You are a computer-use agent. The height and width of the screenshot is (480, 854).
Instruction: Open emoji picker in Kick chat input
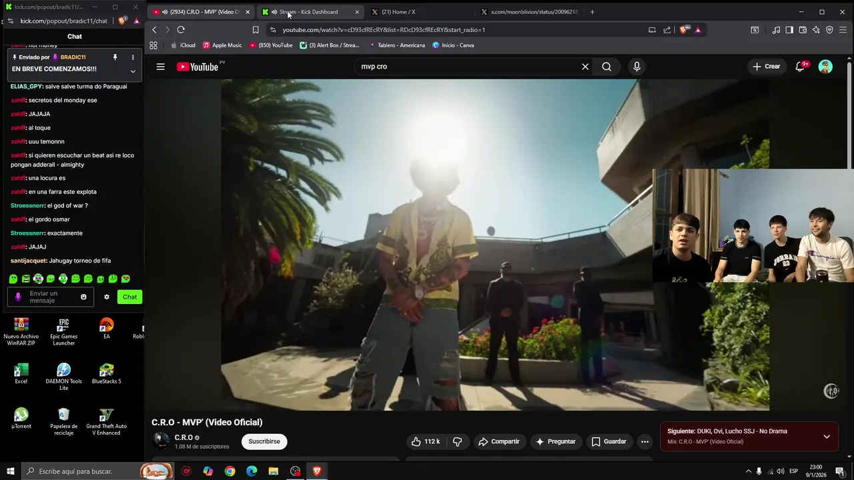[x=83, y=297]
